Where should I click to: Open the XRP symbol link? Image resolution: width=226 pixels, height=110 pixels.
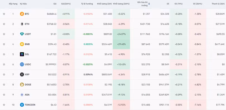click(27, 74)
